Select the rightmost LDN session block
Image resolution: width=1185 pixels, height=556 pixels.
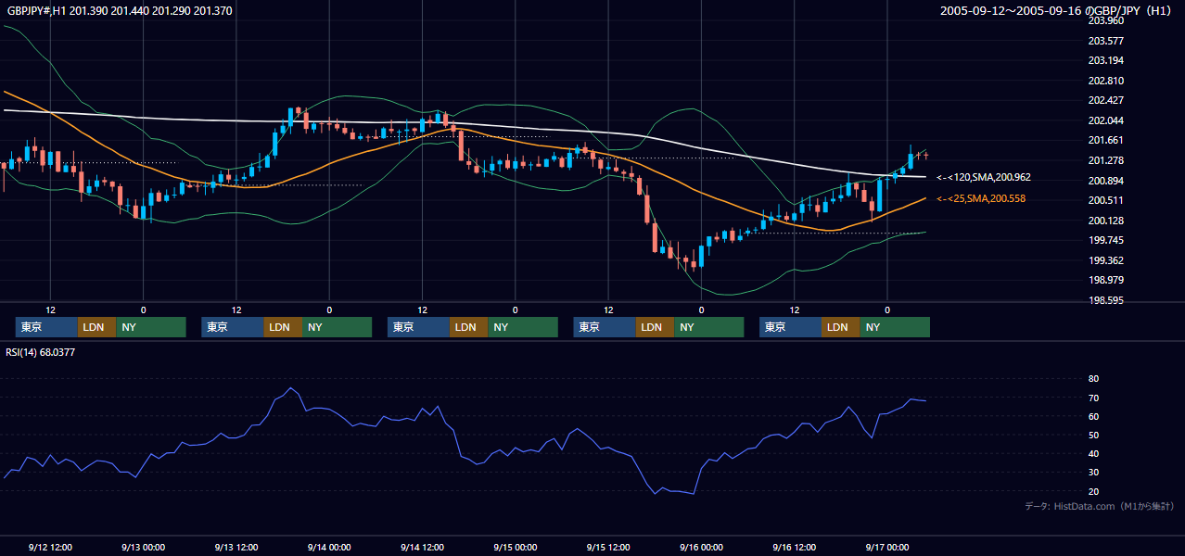point(840,327)
